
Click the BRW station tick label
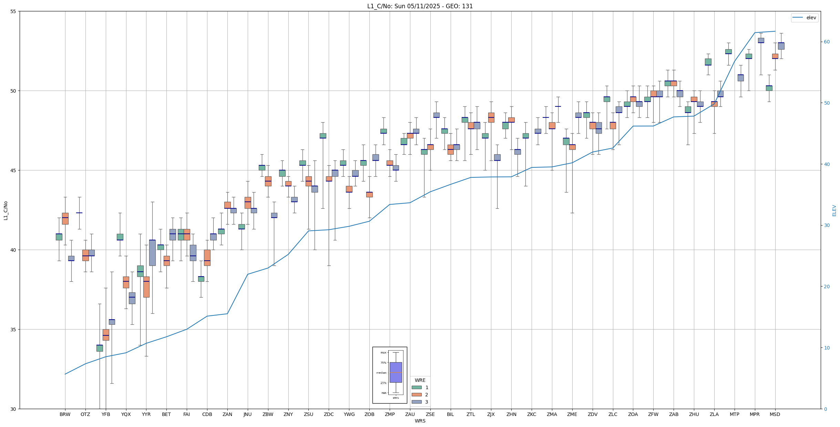65,415
